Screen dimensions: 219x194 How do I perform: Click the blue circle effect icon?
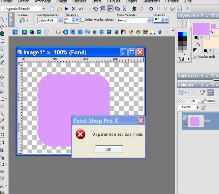click(66, 32)
